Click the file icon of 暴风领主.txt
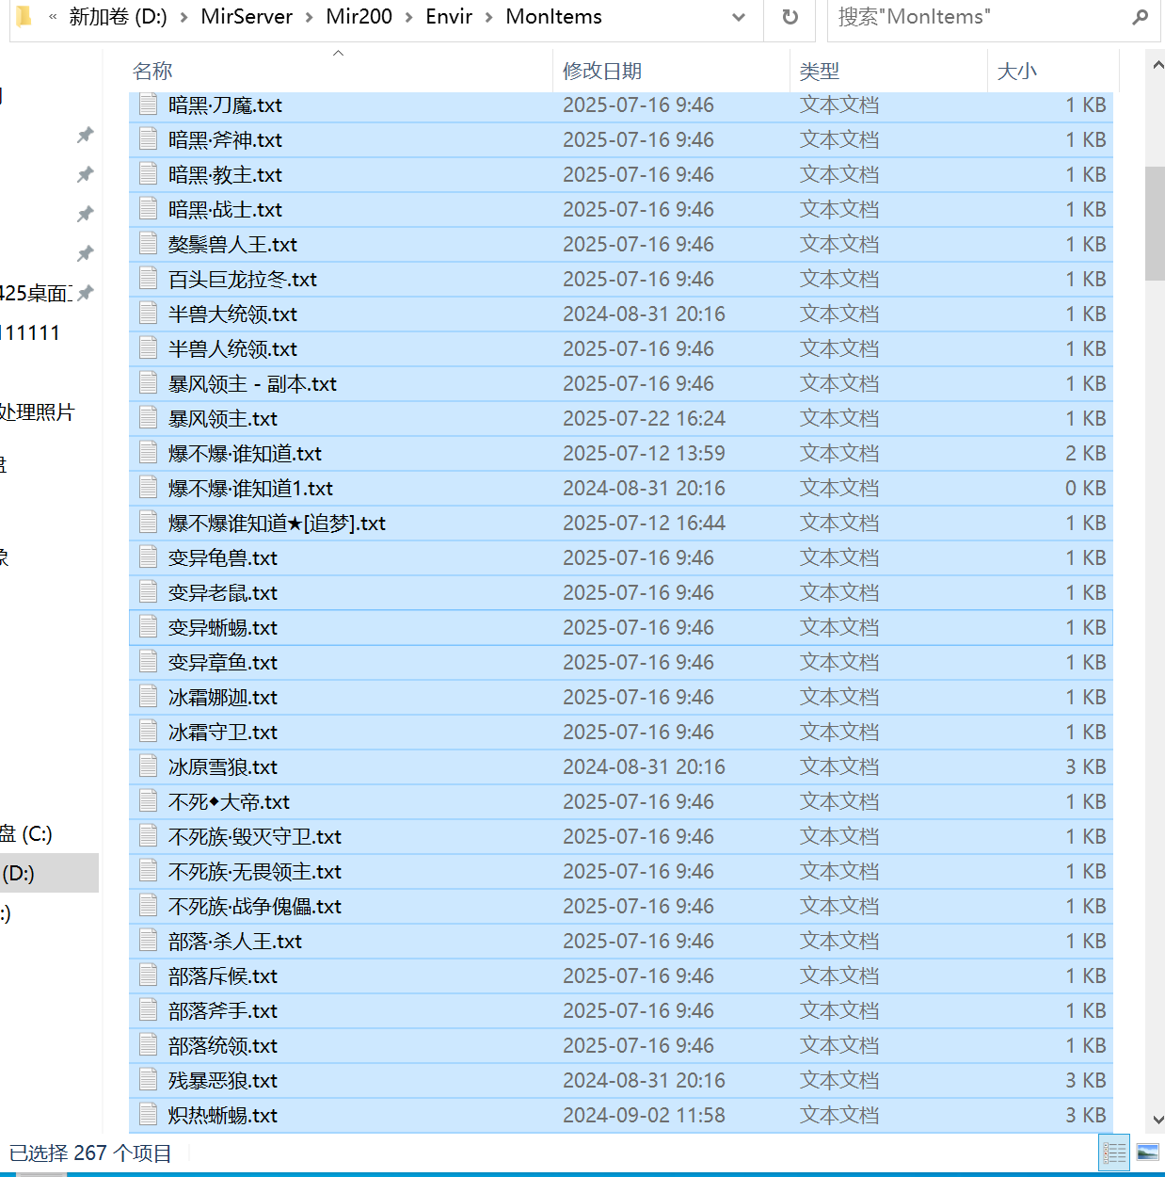 (148, 418)
